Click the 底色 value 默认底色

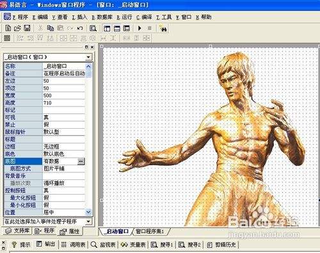pos(64,154)
